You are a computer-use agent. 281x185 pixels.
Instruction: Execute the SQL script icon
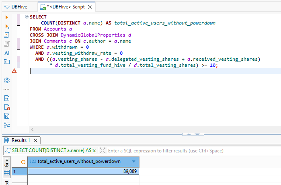tap(7, 35)
